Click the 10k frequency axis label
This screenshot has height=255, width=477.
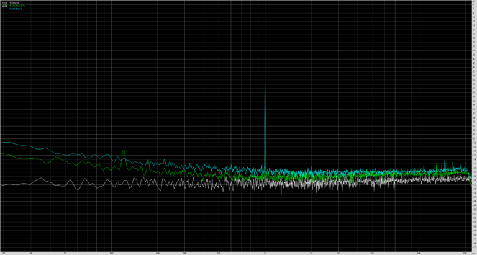[x=420, y=253]
